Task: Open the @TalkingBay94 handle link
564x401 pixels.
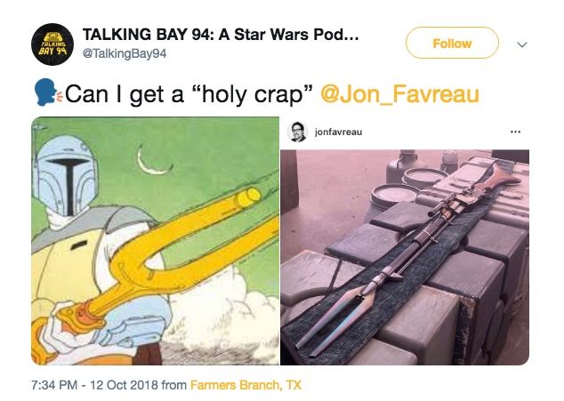Action: tap(125, 53)
